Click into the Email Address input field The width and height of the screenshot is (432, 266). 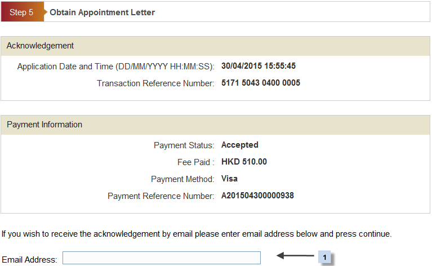pos(162,258)
